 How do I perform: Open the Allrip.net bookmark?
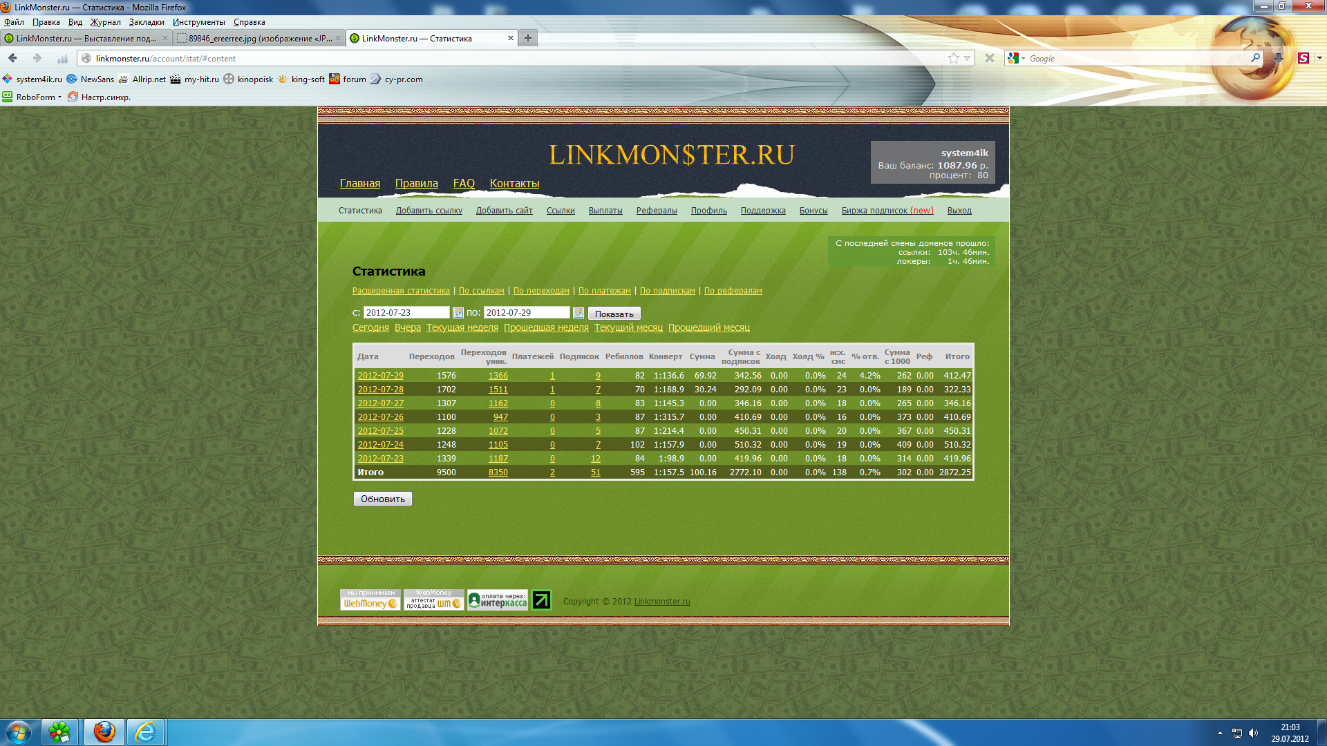[x=142, y=79]
